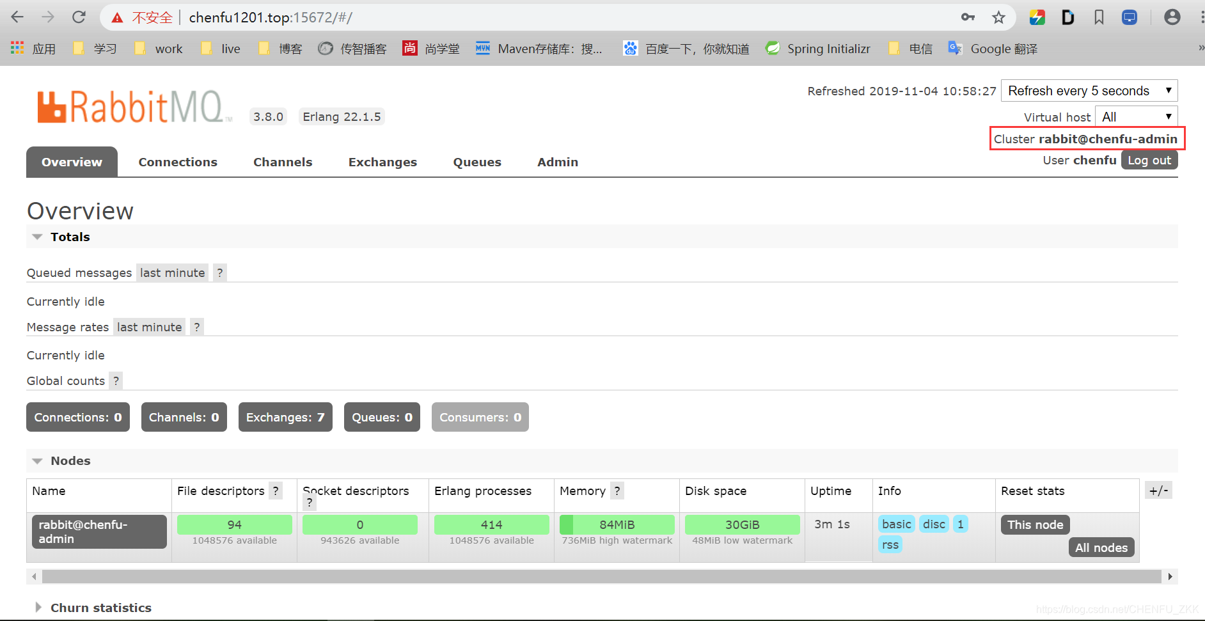Switch to the Connections tab
Viewport: 1205px width, 621px height.
pyautogui.click(x=178, y=162)
